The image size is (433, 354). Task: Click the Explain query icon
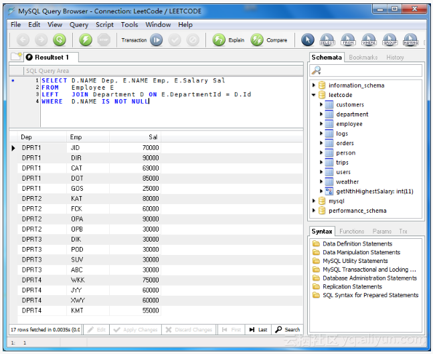click(x=219, y=40)
